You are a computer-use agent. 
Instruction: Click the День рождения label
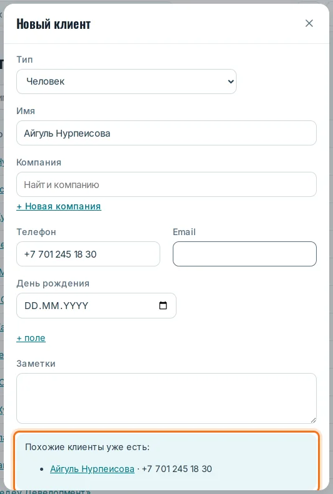[53, 283]
